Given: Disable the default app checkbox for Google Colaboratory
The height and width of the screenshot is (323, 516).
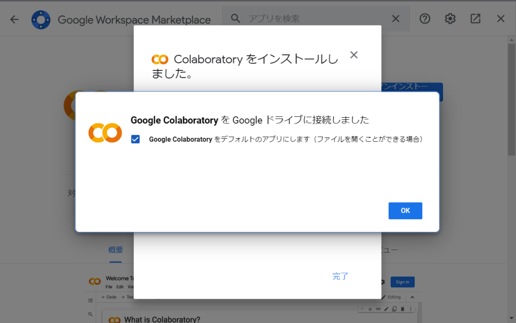Looking at the screenshot, I should tap(135, 139).
